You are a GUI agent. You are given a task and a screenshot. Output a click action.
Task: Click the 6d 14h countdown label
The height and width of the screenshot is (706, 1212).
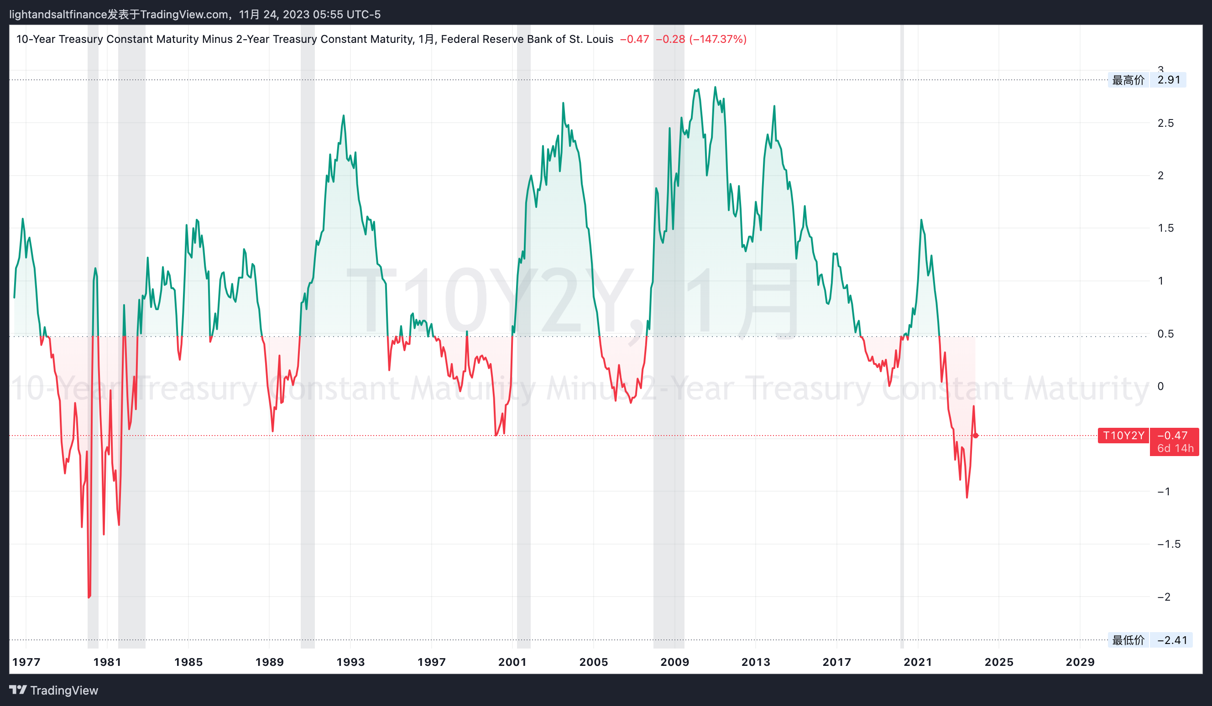click(1175, 448)
